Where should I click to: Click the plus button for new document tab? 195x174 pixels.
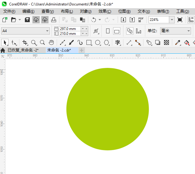pos(82,50)
